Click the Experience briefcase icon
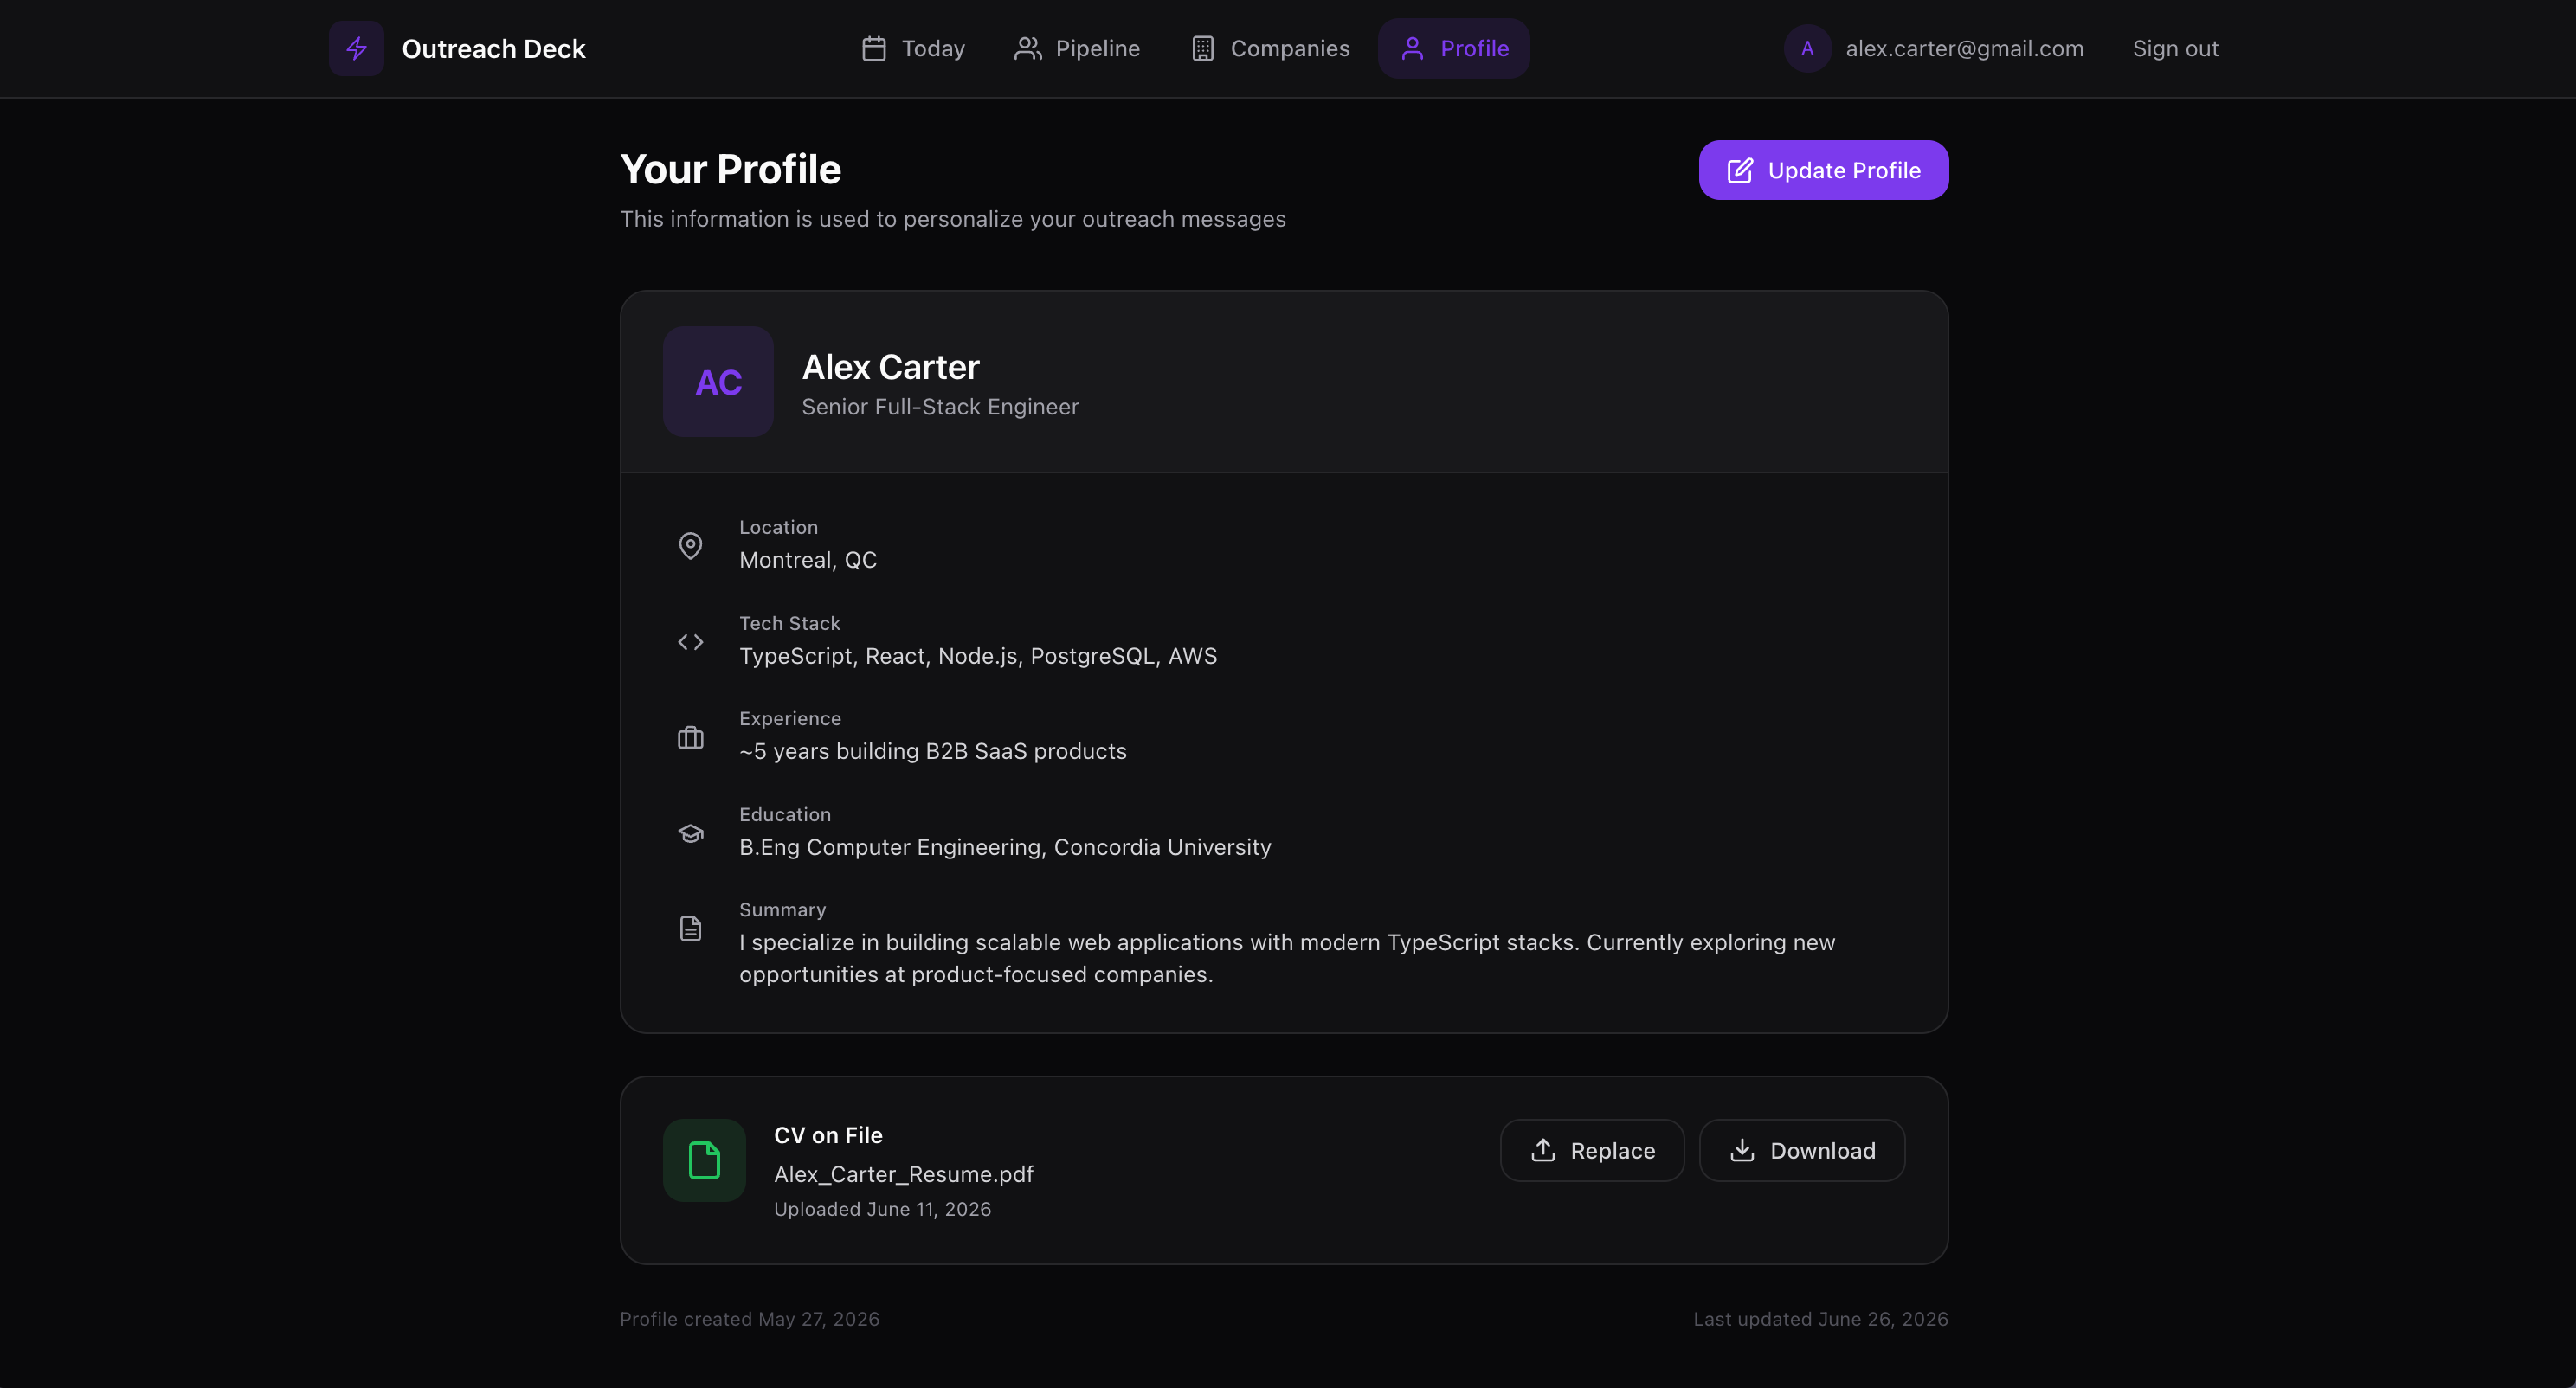 [x=690, y=737]
